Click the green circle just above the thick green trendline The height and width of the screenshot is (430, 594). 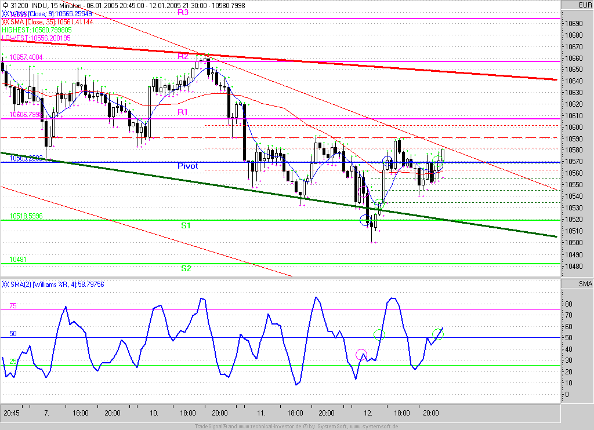379,204
